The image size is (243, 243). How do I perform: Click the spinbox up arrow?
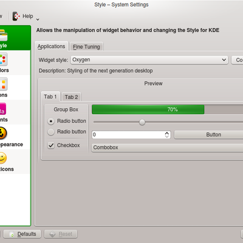167,133
